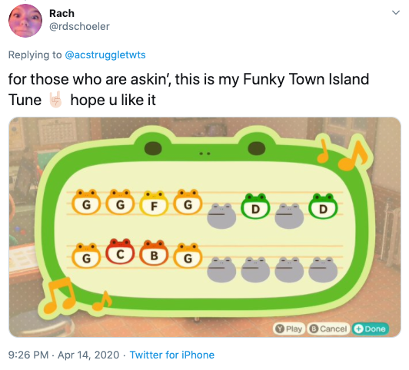Open the tweet options chevron menu
This screenshot has height=370, width=409.
pos(396,12)
